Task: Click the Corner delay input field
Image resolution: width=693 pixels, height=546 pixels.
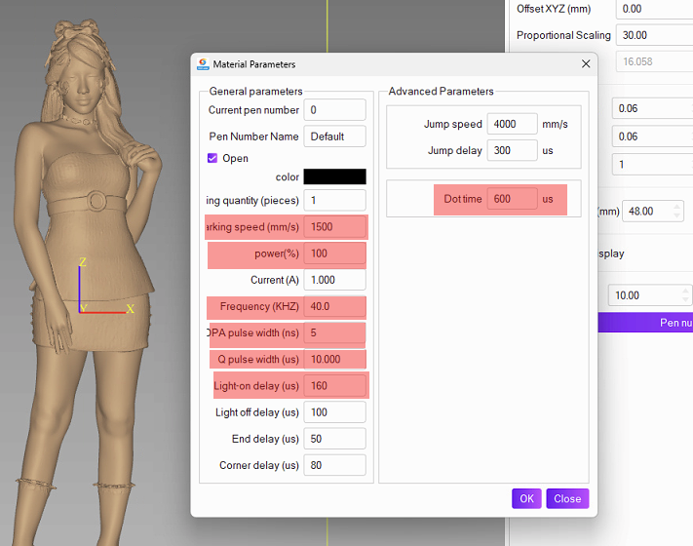Action: [x=334, y=465]
